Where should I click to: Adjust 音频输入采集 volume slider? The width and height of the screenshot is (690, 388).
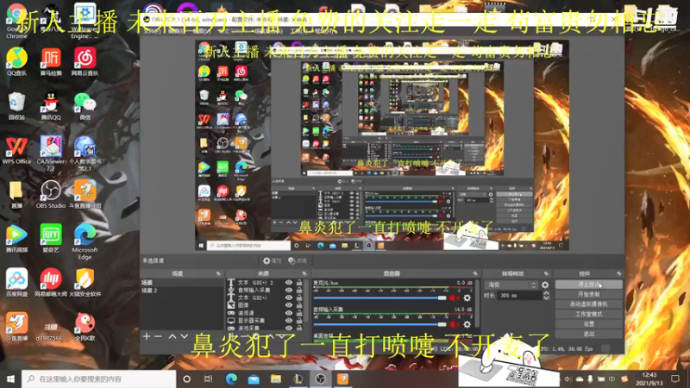pyautogui.click(x=380, y=325)
